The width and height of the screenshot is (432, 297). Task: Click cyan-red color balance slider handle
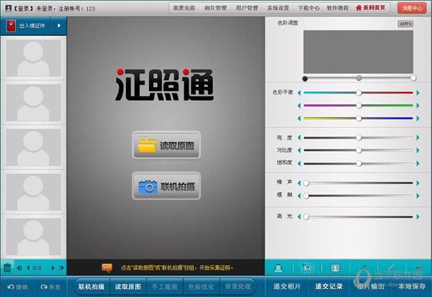[359, 93]
